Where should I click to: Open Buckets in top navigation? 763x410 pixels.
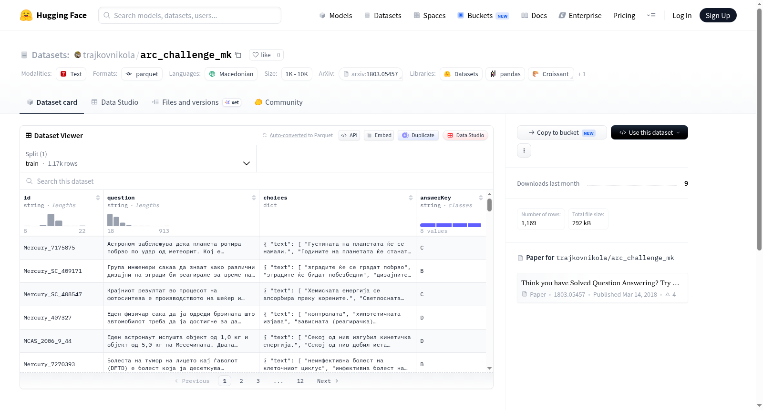(x=483, y=16)
